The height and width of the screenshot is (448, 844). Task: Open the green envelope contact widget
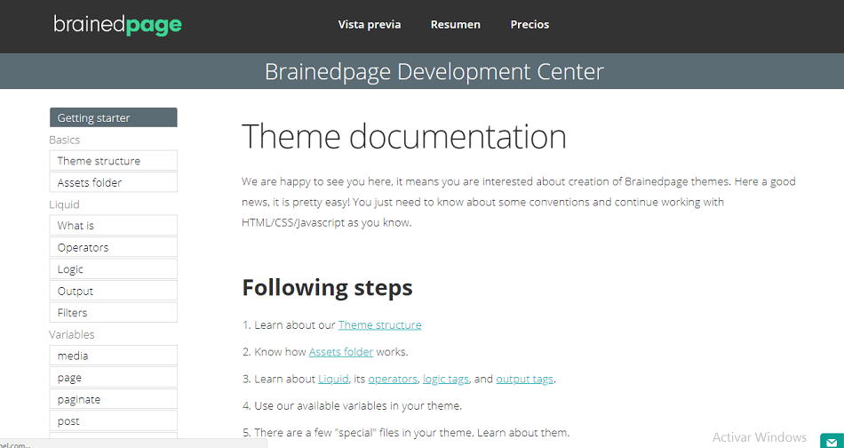click(x=831, y=438)
